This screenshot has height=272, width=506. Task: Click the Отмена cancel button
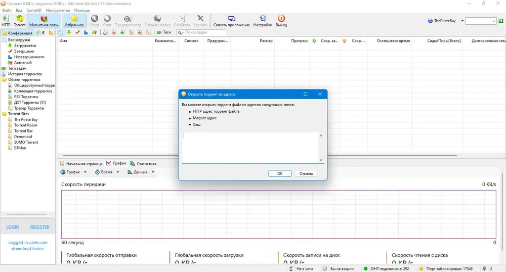point(306,173)
